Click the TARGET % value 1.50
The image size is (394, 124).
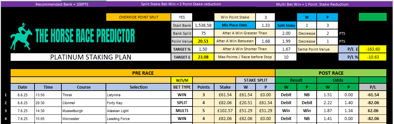[x=203, y=49]
